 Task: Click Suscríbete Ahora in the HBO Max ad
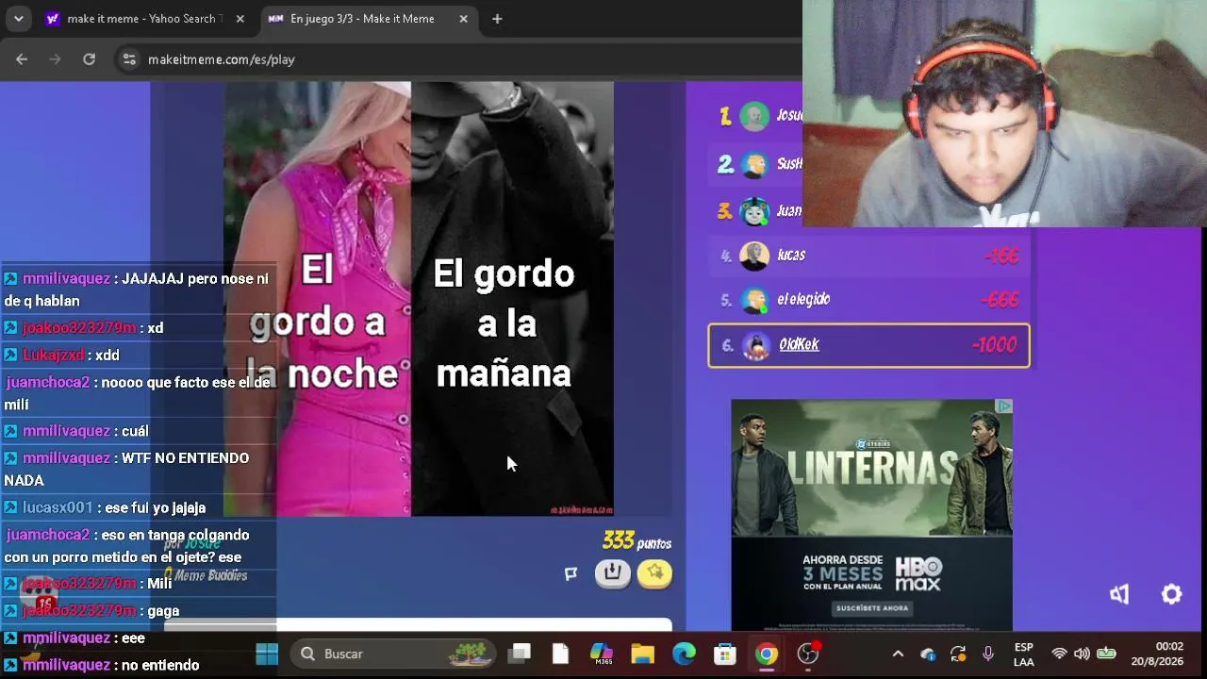point(871,608)
